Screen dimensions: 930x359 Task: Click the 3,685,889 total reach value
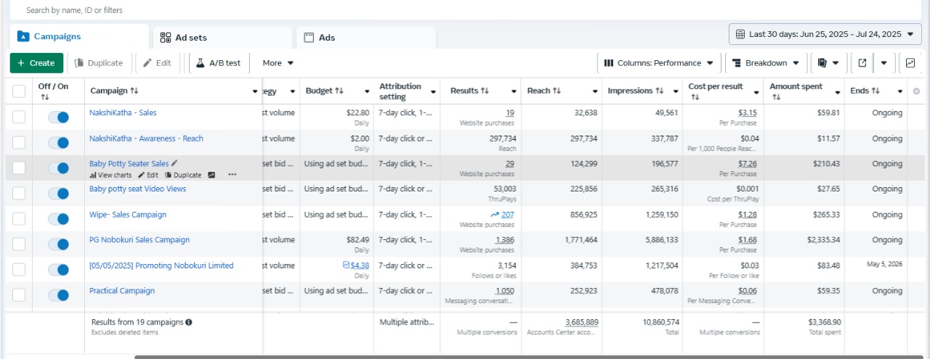tap(582, 322)
